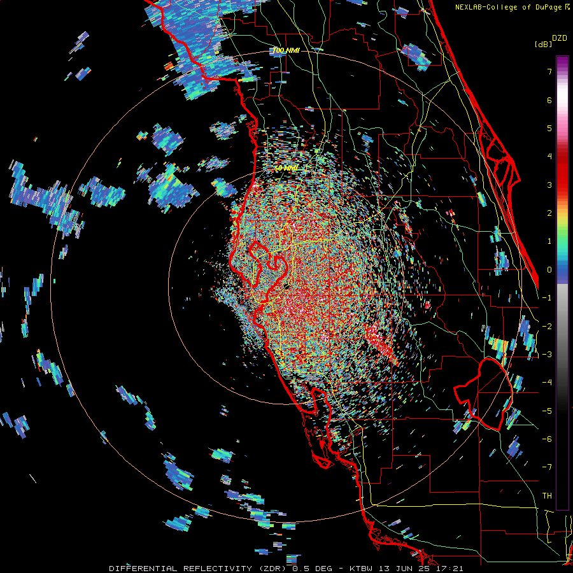573x573 pixels.
Task: Click the -7 scale value
Action: [x=547, y=467]
